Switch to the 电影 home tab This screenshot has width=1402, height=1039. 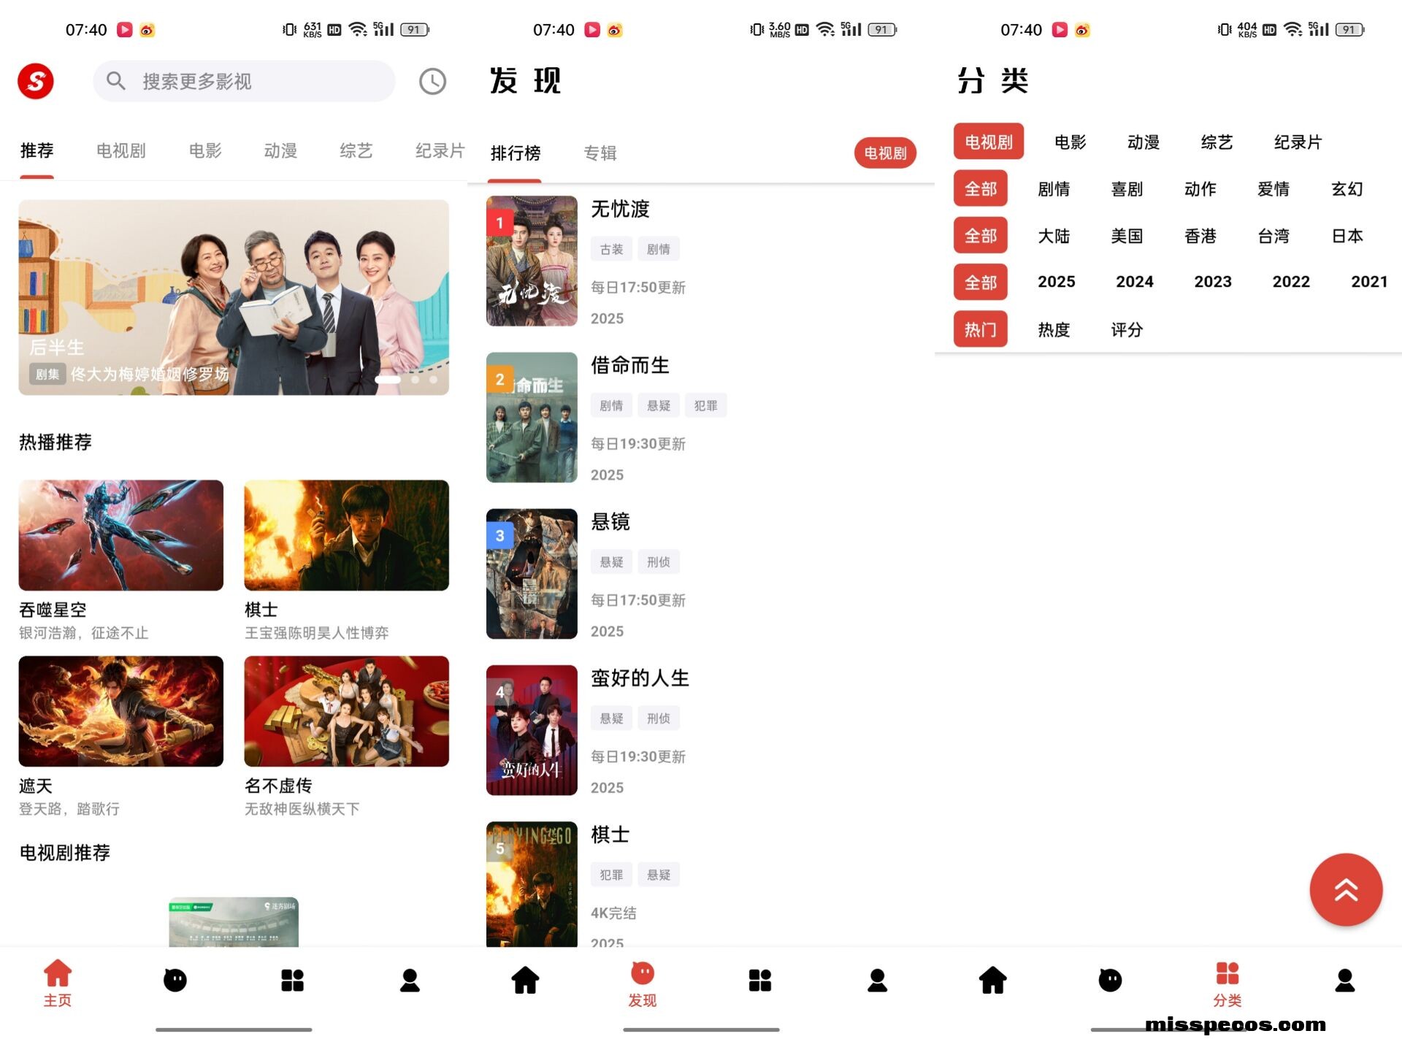coord(204,150)
